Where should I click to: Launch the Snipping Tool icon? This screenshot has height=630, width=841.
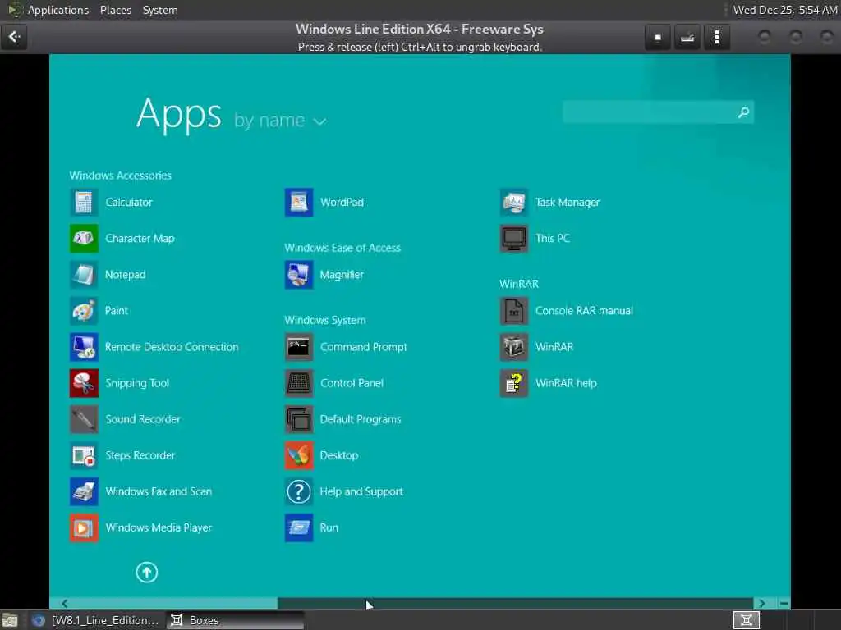84,383
